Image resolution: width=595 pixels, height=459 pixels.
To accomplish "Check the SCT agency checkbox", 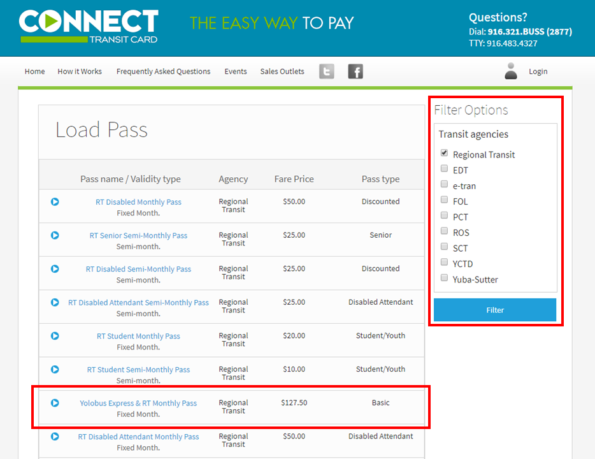I will pos(444,247).
